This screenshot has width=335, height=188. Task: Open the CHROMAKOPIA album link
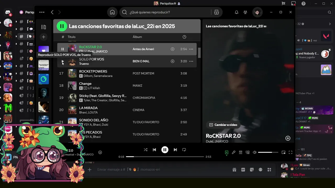pos(144,98)
